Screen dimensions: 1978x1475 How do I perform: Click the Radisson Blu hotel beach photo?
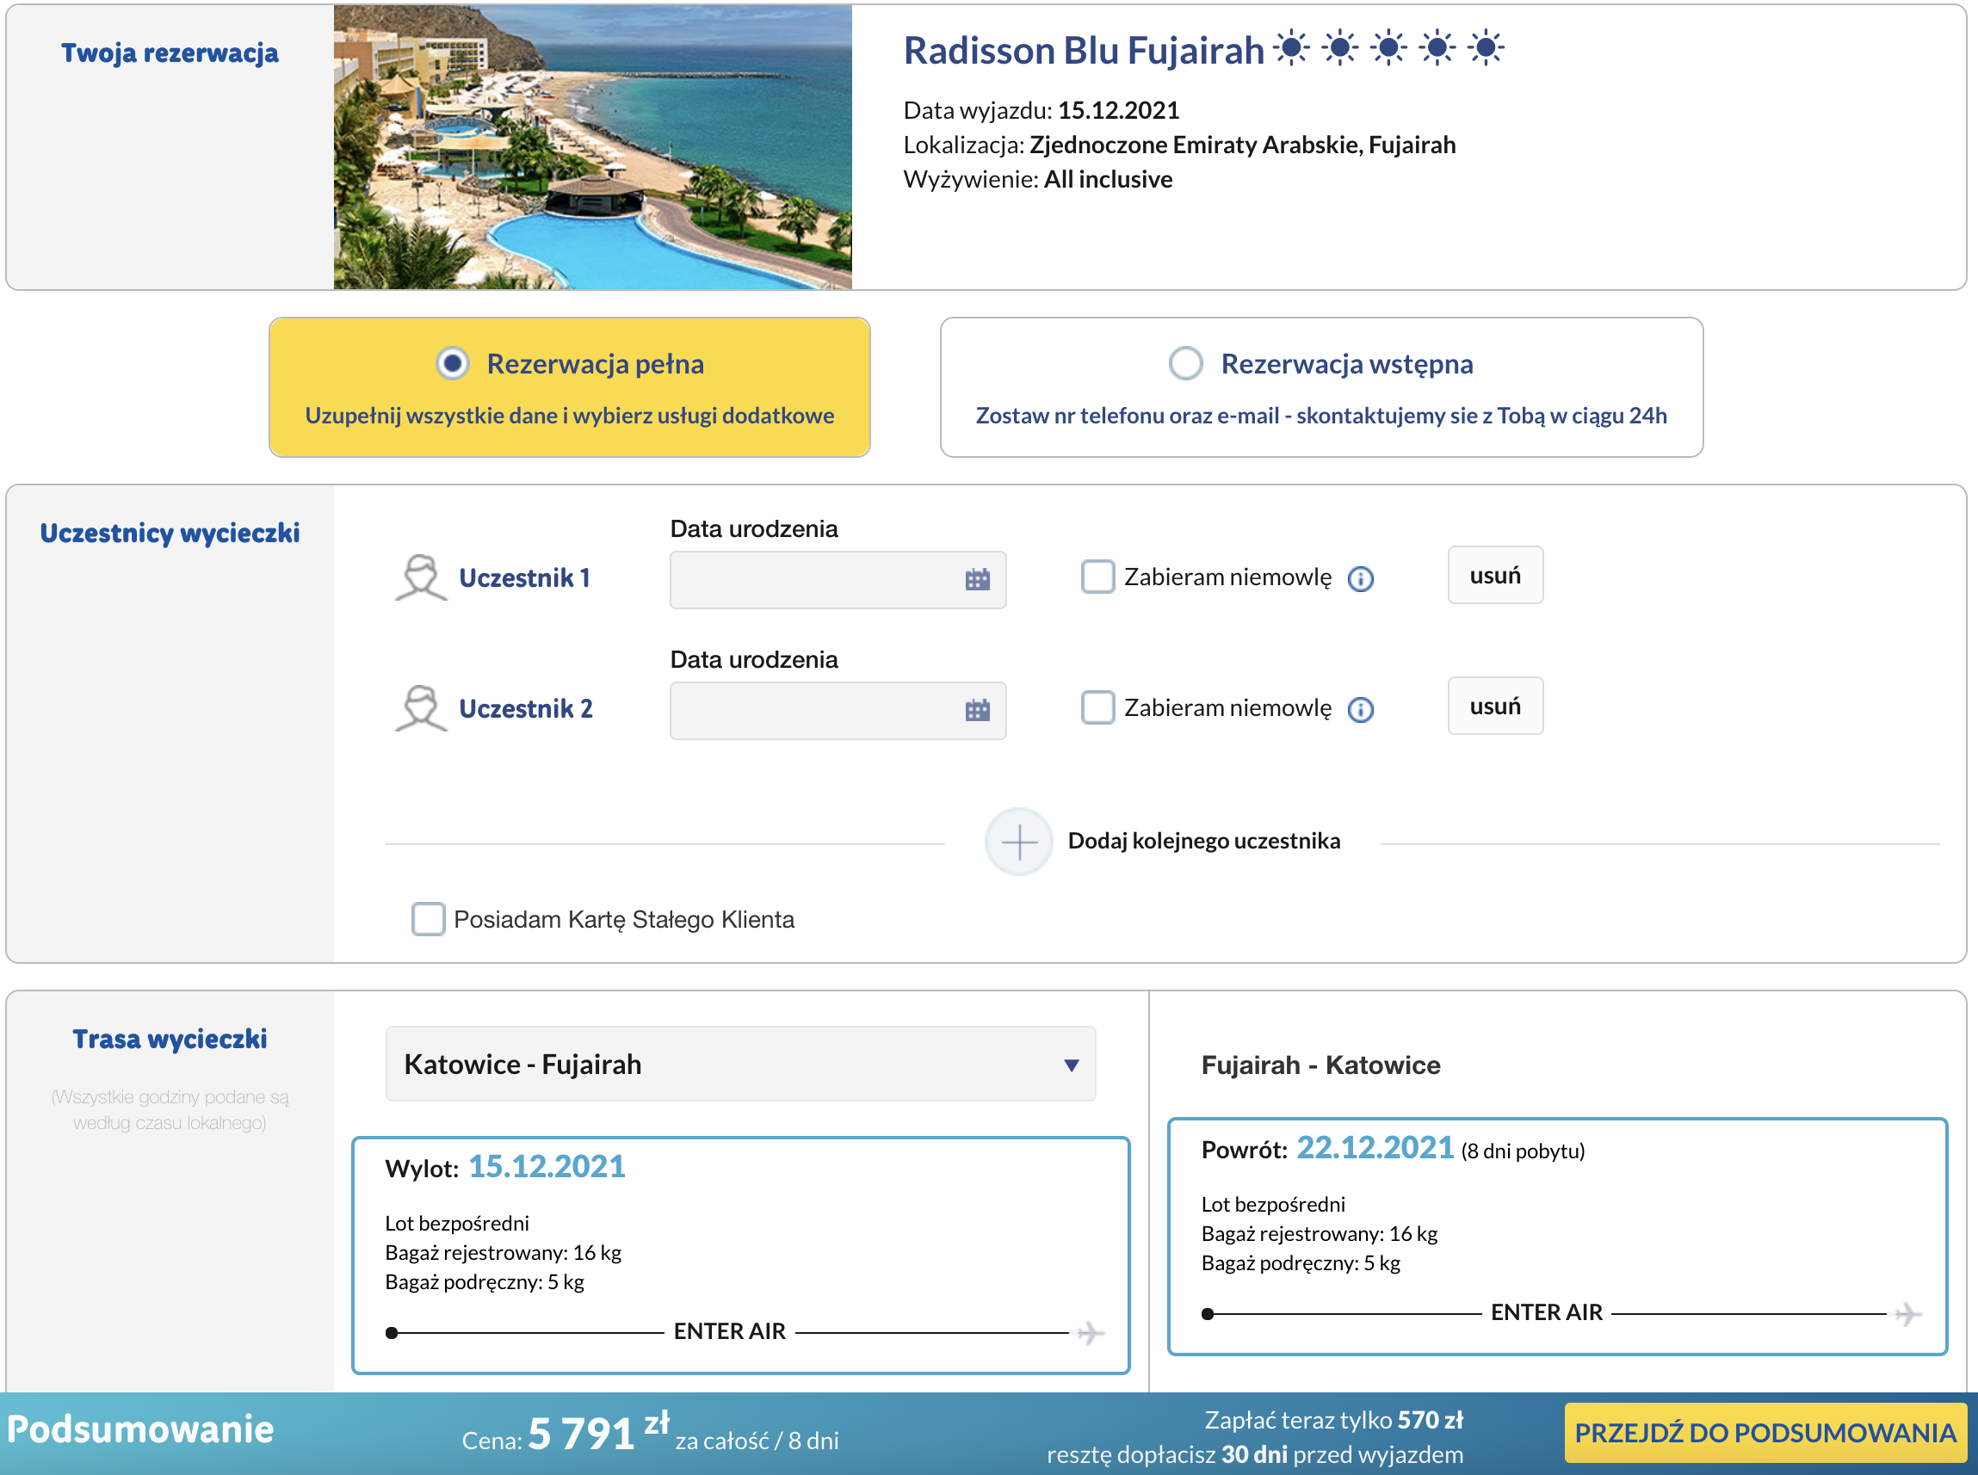pos(593,147)
